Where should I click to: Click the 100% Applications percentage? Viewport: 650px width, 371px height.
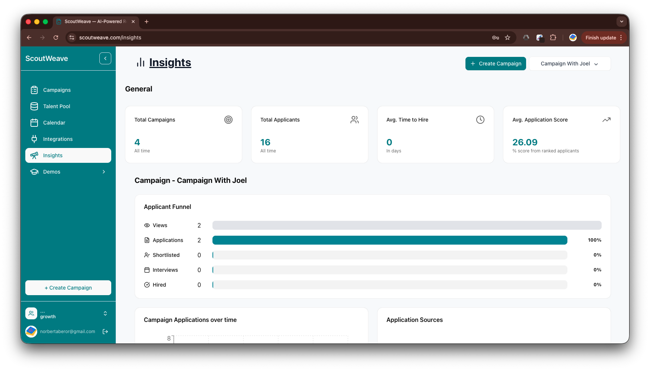[595, 240]
